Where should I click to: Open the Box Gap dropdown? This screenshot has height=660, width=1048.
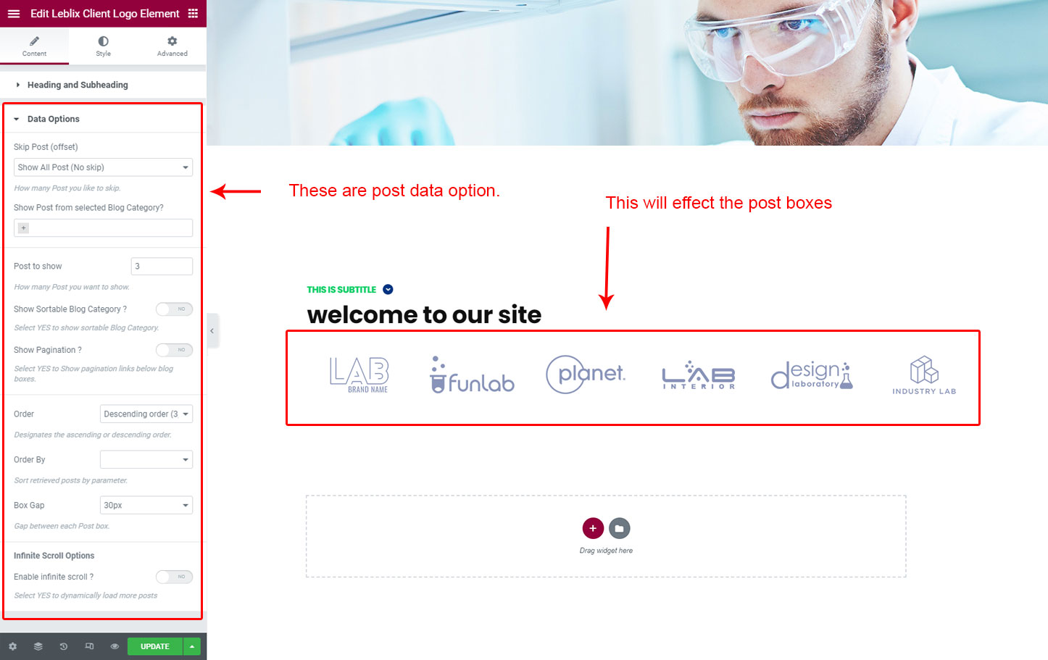click(x=146, y=505)
